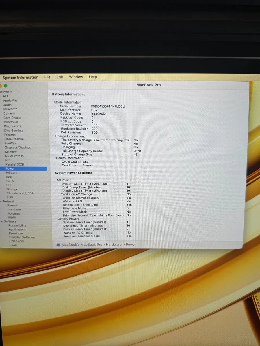Select Wi-Fi under Network
The height and width of the screenshot is (346, 260).
(12, 217)
